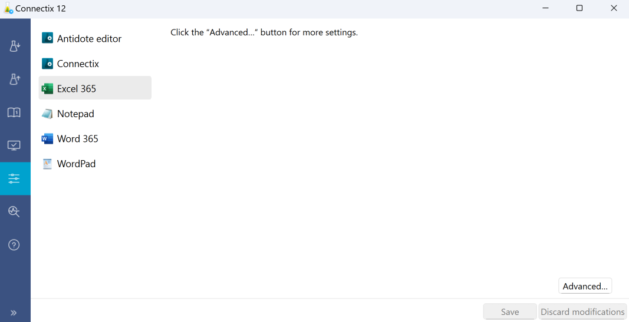Open the help question mark icon

pyautogui.click(x=15, y=245)
